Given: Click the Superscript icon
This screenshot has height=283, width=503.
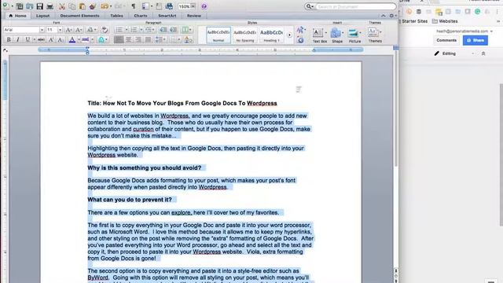Looking at the screenshot, I should click(51, 40).
